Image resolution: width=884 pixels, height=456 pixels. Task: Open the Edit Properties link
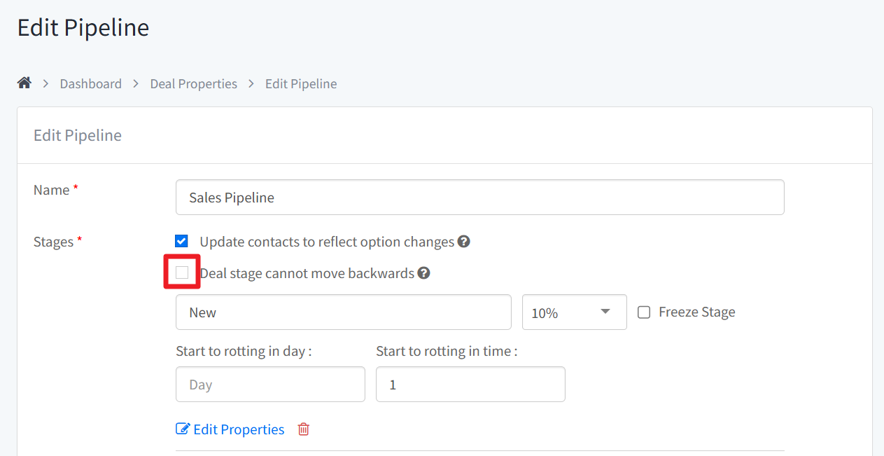pos(239,429)
